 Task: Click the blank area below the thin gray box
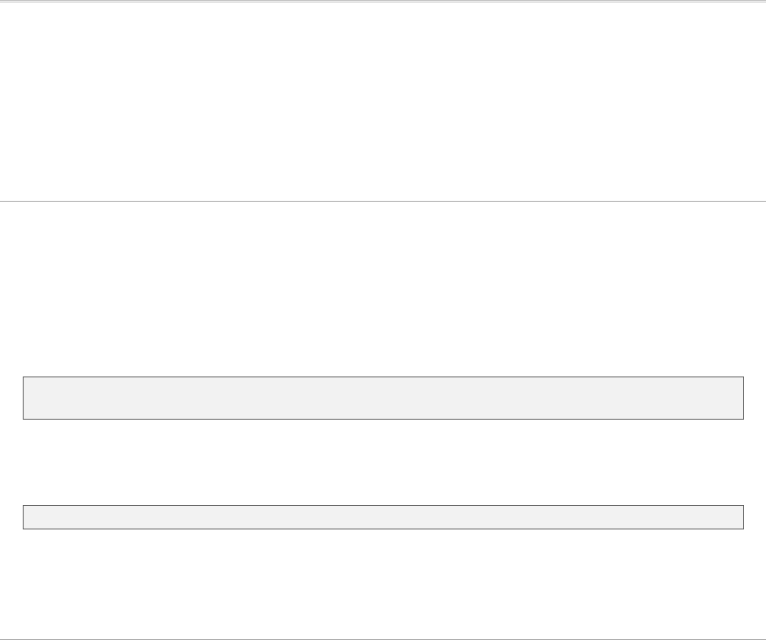pyautogui.click(x=383, y=581)
